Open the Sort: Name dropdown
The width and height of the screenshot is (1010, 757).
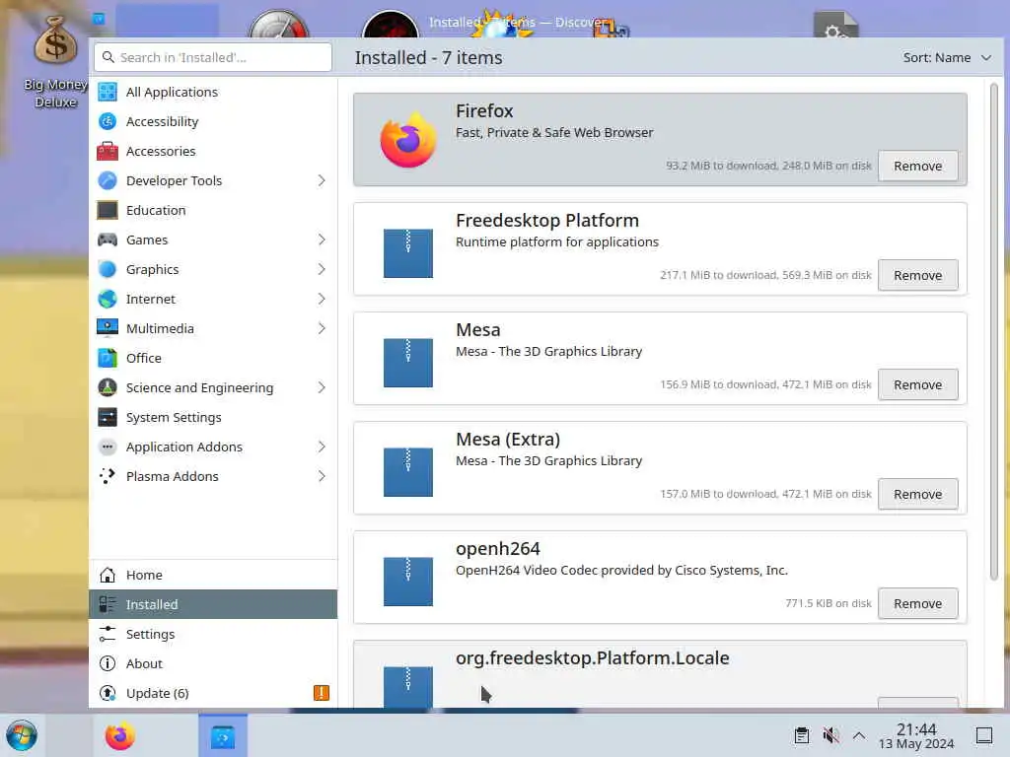coord(947,58)
